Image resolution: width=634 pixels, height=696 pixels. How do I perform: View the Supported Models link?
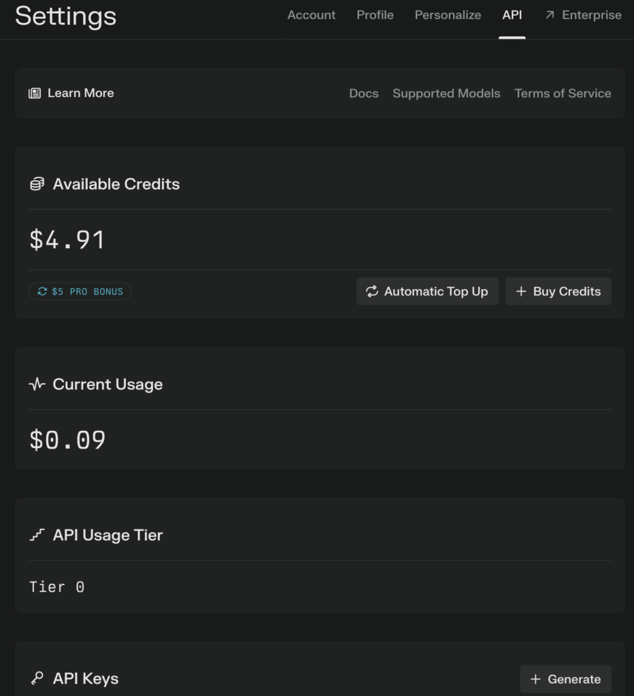point(446,94)
